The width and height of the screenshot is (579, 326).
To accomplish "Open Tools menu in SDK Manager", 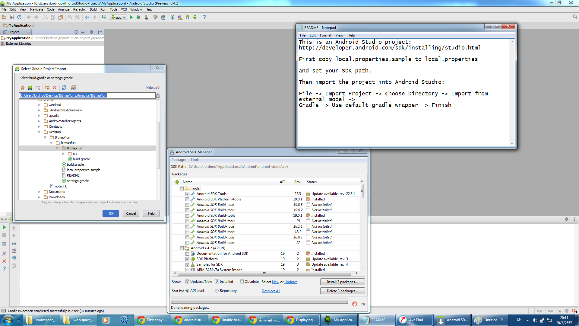I will click(195, 160).
